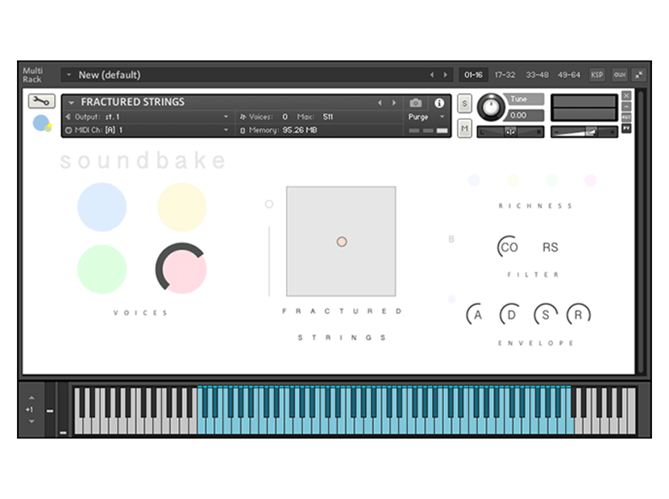Image resolution: width=669 pixels, height=499 pixels.
Task: Expand the FRACTURED STRINGS instrument menu arrow
Action: (71, 102)
